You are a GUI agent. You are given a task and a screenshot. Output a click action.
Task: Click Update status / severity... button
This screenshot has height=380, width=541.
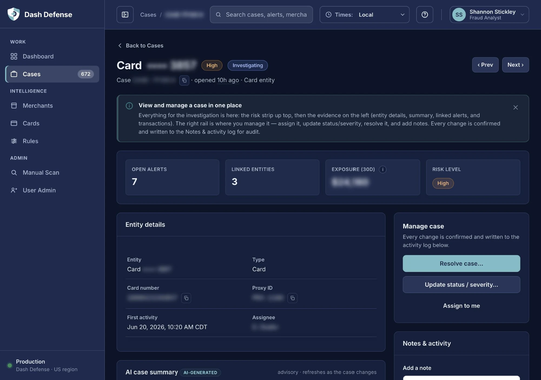[x=461, y=285]
